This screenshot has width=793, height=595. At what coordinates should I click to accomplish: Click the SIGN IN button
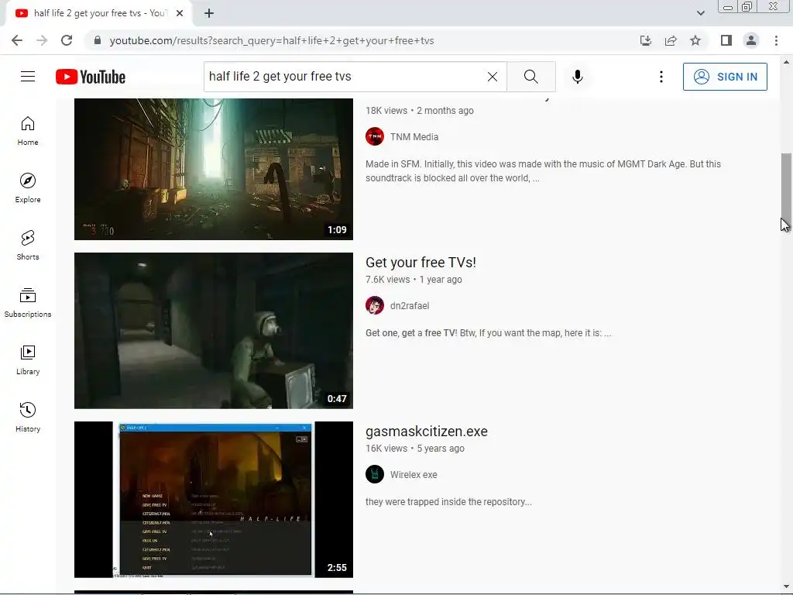(725, 77)
